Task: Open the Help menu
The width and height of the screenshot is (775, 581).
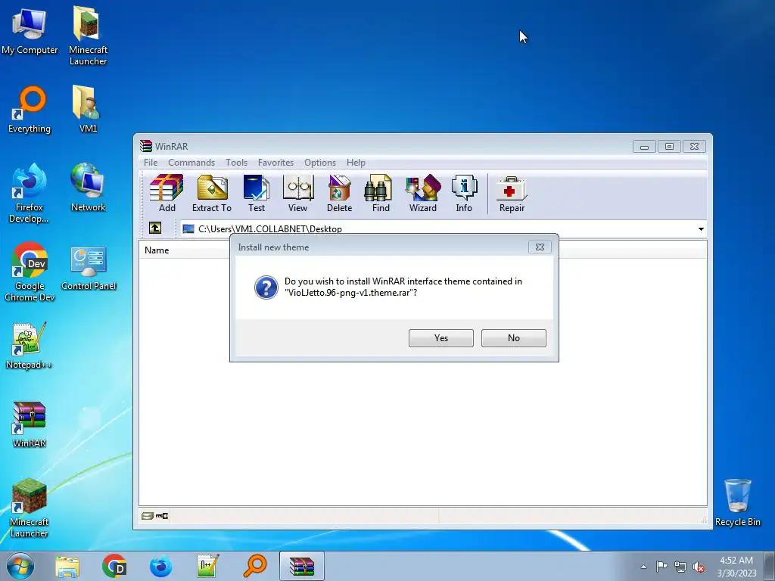Action: [x=356, y=163]
